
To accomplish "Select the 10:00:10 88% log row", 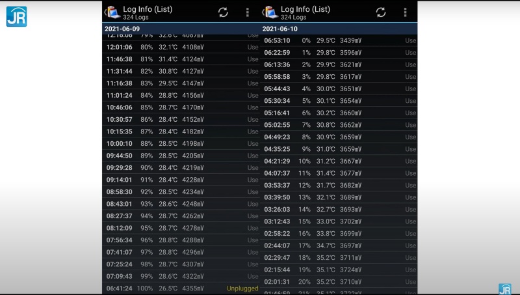I will tap(181, 144).
